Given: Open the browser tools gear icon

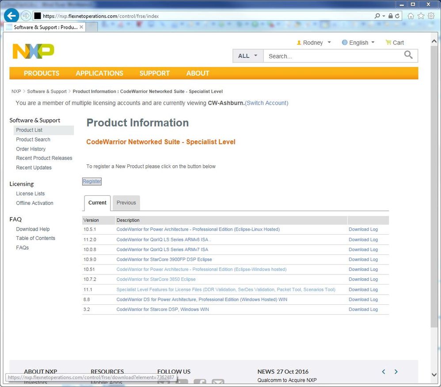Looking at the screenshot, I should (431, 16).
